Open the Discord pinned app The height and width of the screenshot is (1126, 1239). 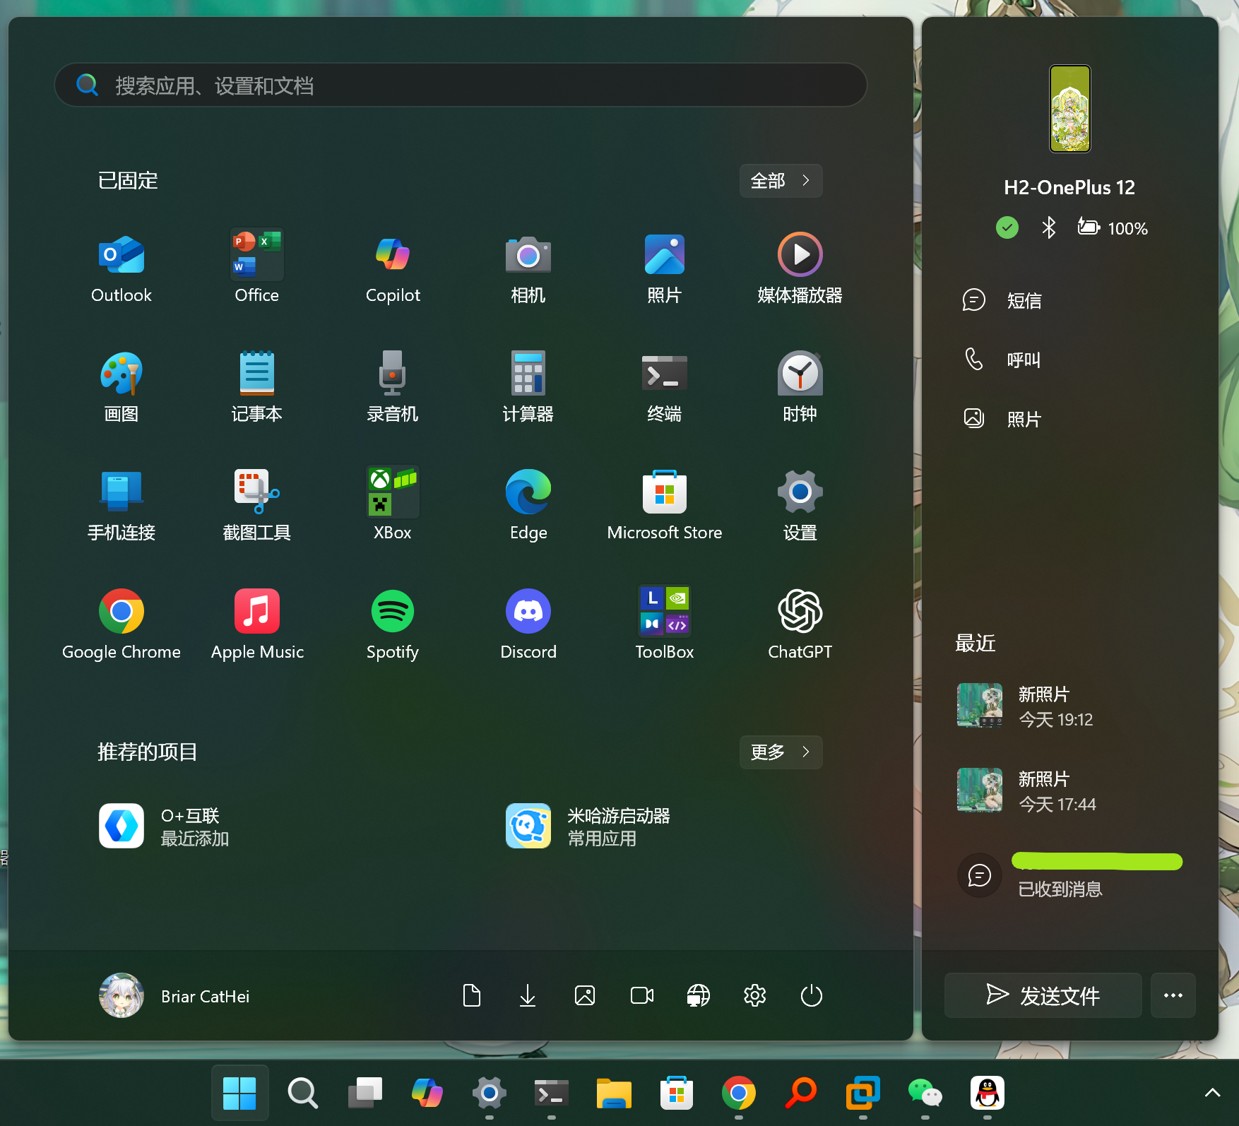(x=528, y=624)
